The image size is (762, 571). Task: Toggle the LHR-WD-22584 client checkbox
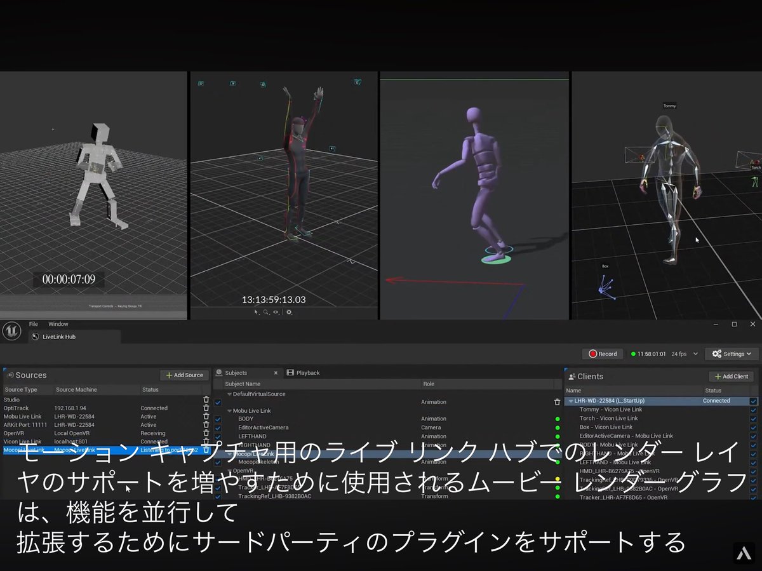coord(753,401)
